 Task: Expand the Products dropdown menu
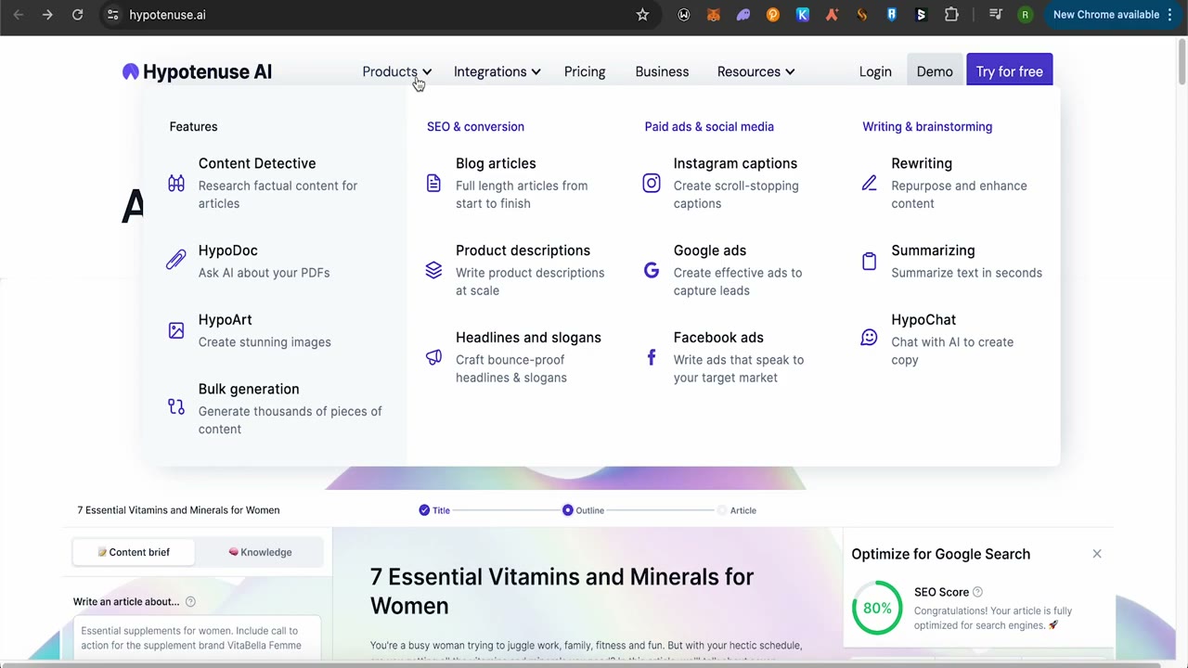(397, 71)
